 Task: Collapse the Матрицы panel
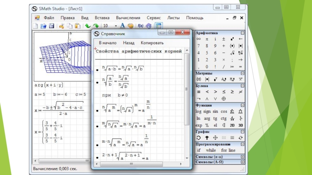(242, 73)
